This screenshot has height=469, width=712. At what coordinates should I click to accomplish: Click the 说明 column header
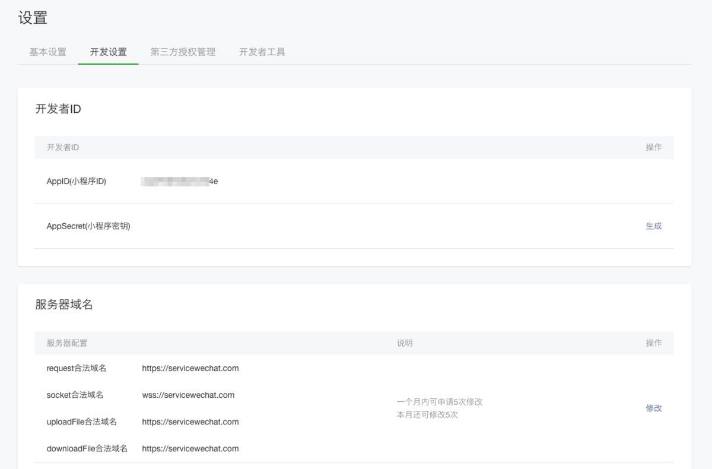406,343
